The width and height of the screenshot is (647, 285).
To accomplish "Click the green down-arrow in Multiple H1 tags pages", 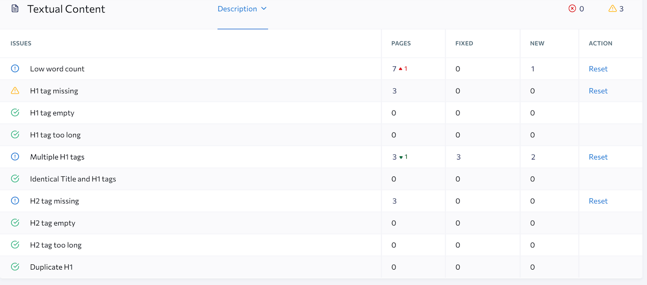I will (401, 157).
